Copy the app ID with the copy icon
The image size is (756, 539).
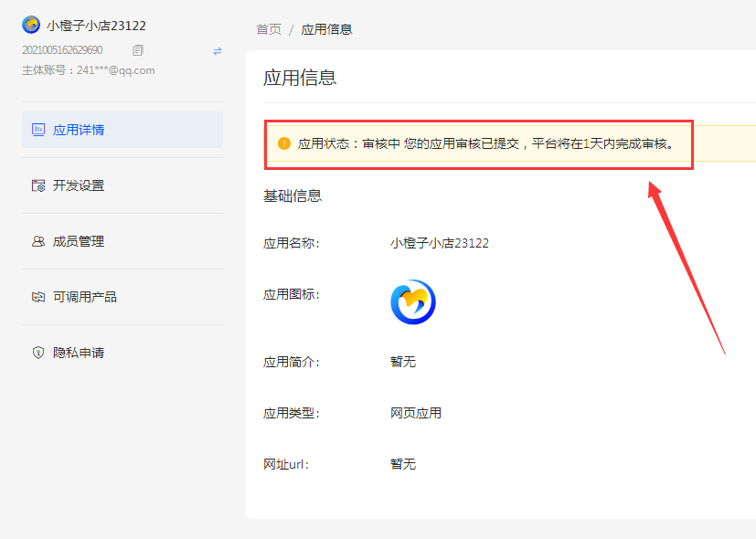(x=138, y=50)
